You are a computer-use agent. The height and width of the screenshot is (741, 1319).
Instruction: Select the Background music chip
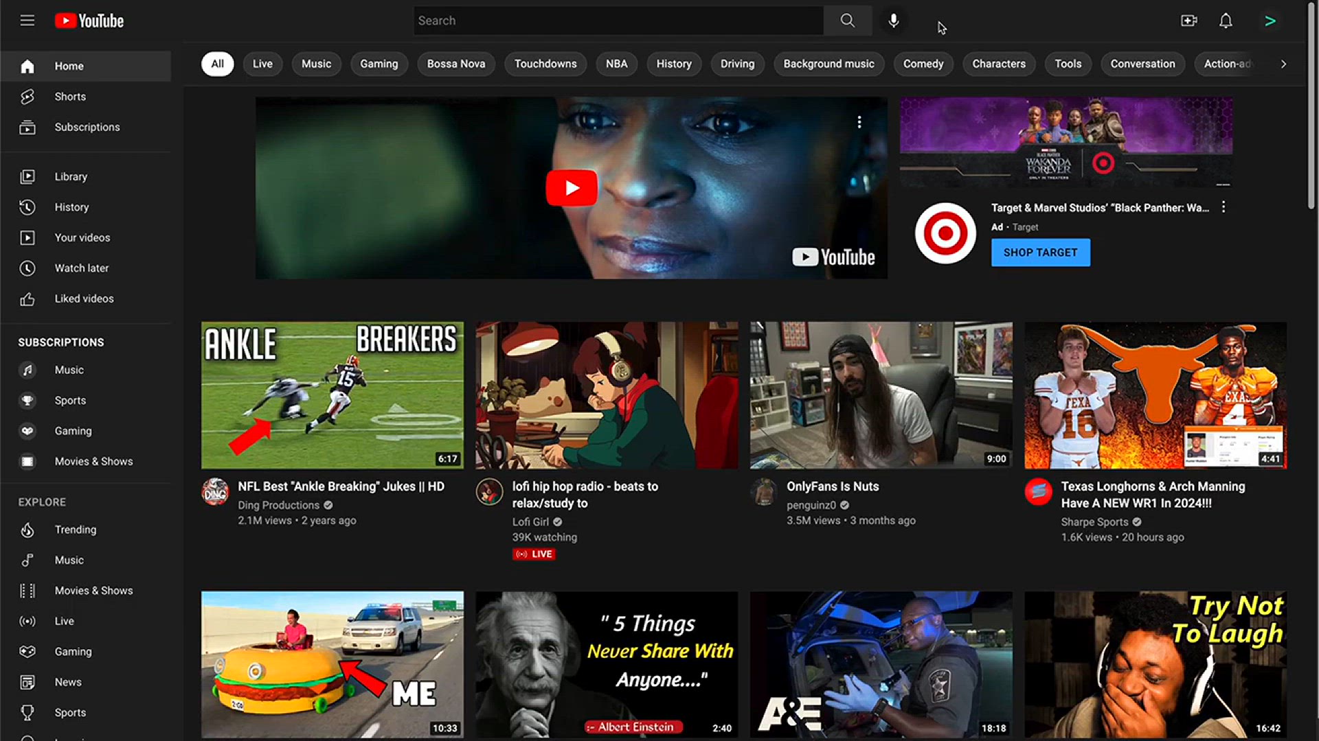click(829, 64)
